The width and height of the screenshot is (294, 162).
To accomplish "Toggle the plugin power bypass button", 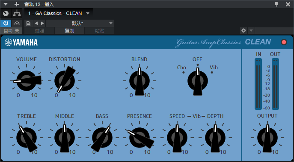I will 6,23.
